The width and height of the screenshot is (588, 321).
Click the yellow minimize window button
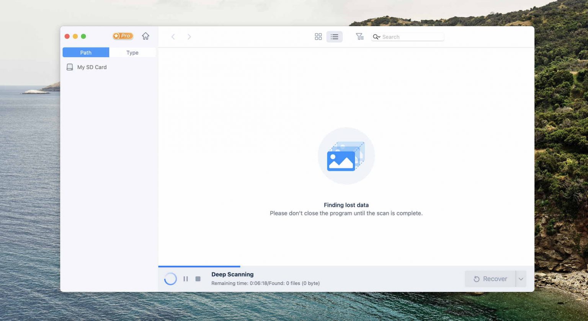[75, 36]
